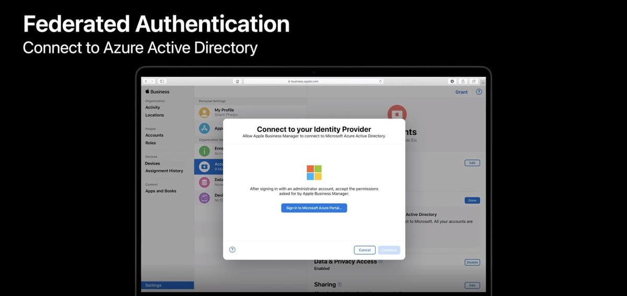Open the My Profile settings row
627x296 pixels.
[x=250, y=112]
